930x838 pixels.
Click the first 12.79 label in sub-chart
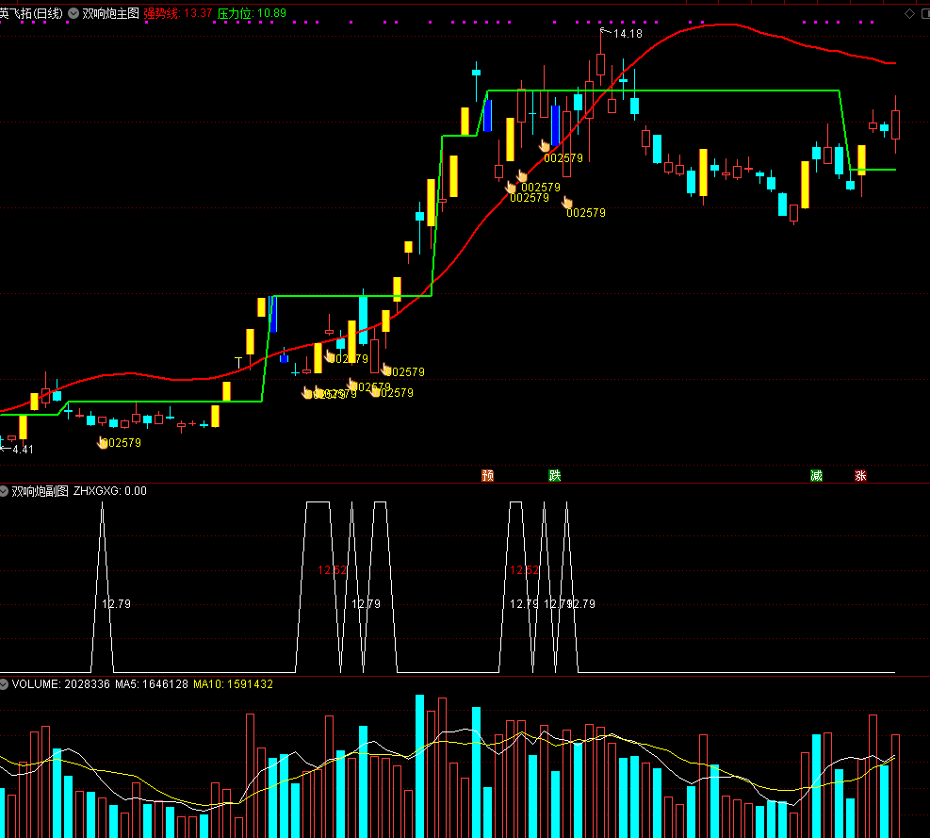point(116,603)
